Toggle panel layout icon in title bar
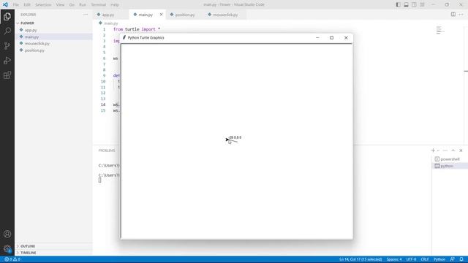 [x=407, y=4]
